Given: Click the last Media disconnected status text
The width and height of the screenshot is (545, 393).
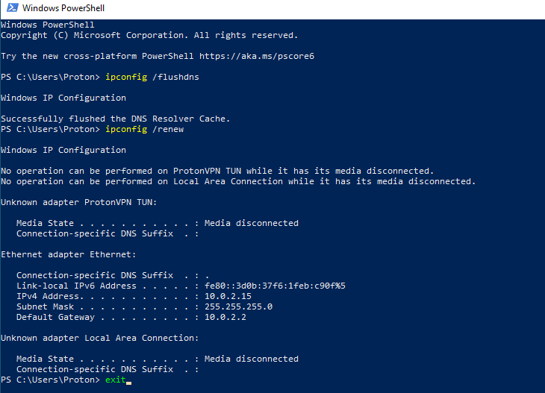Looking at the screenshot, I should (x=252, y=359).
